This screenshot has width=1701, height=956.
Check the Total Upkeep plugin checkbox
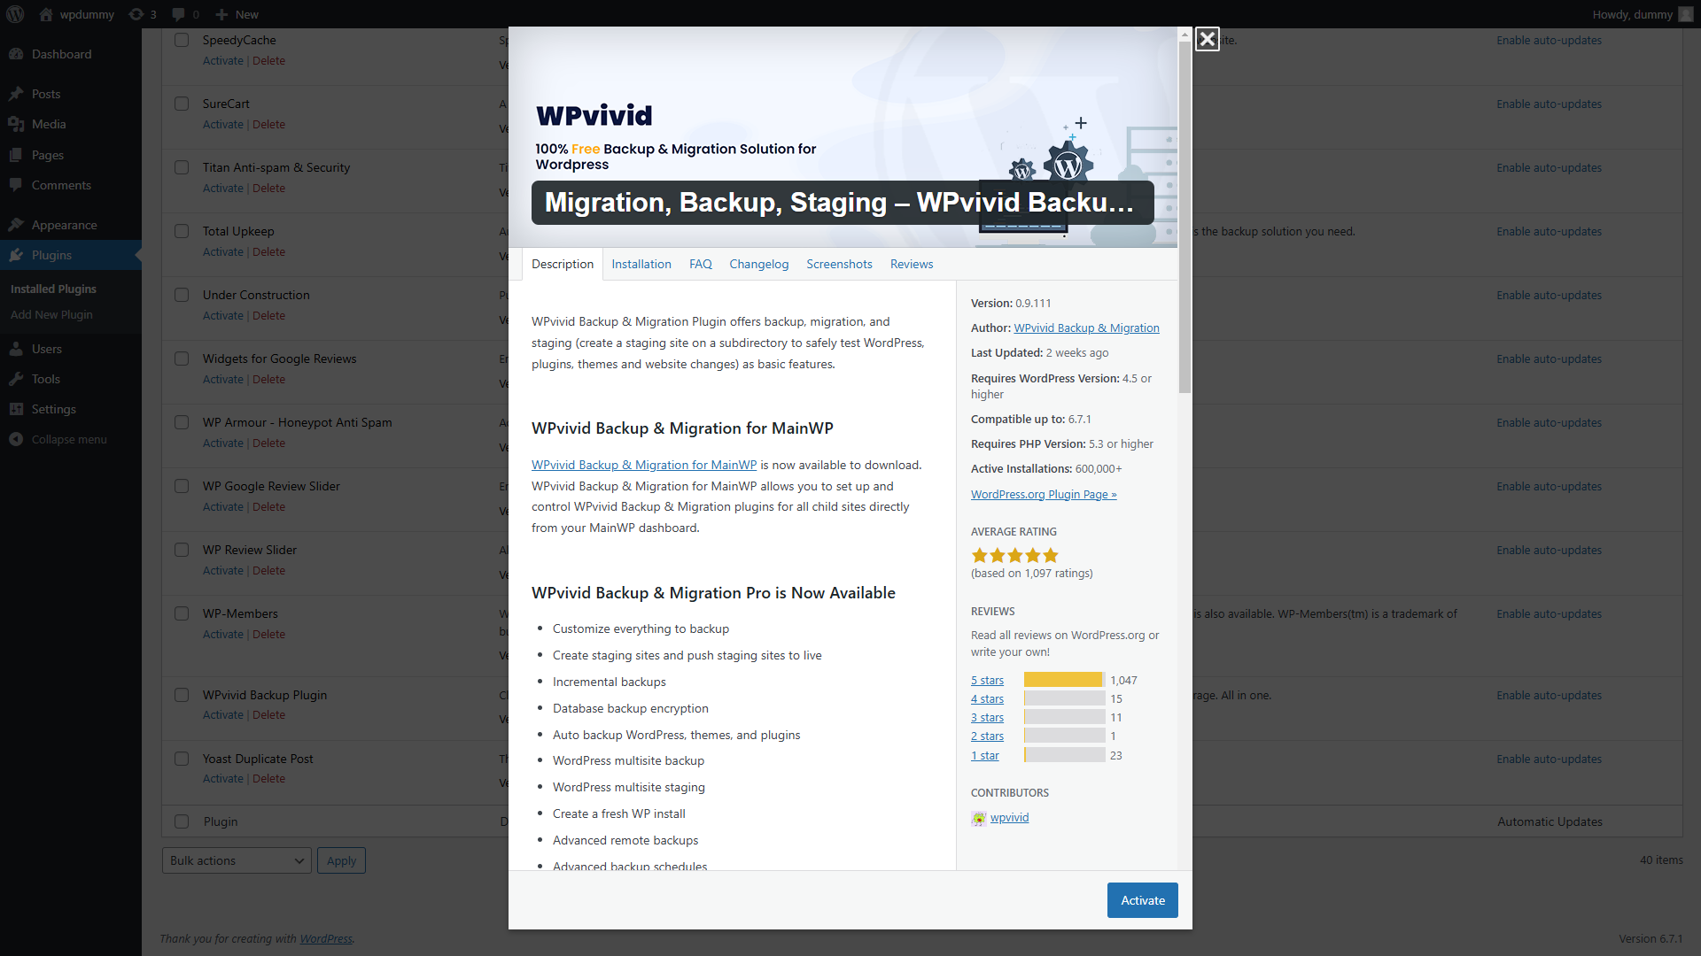(x=182, y=231)
